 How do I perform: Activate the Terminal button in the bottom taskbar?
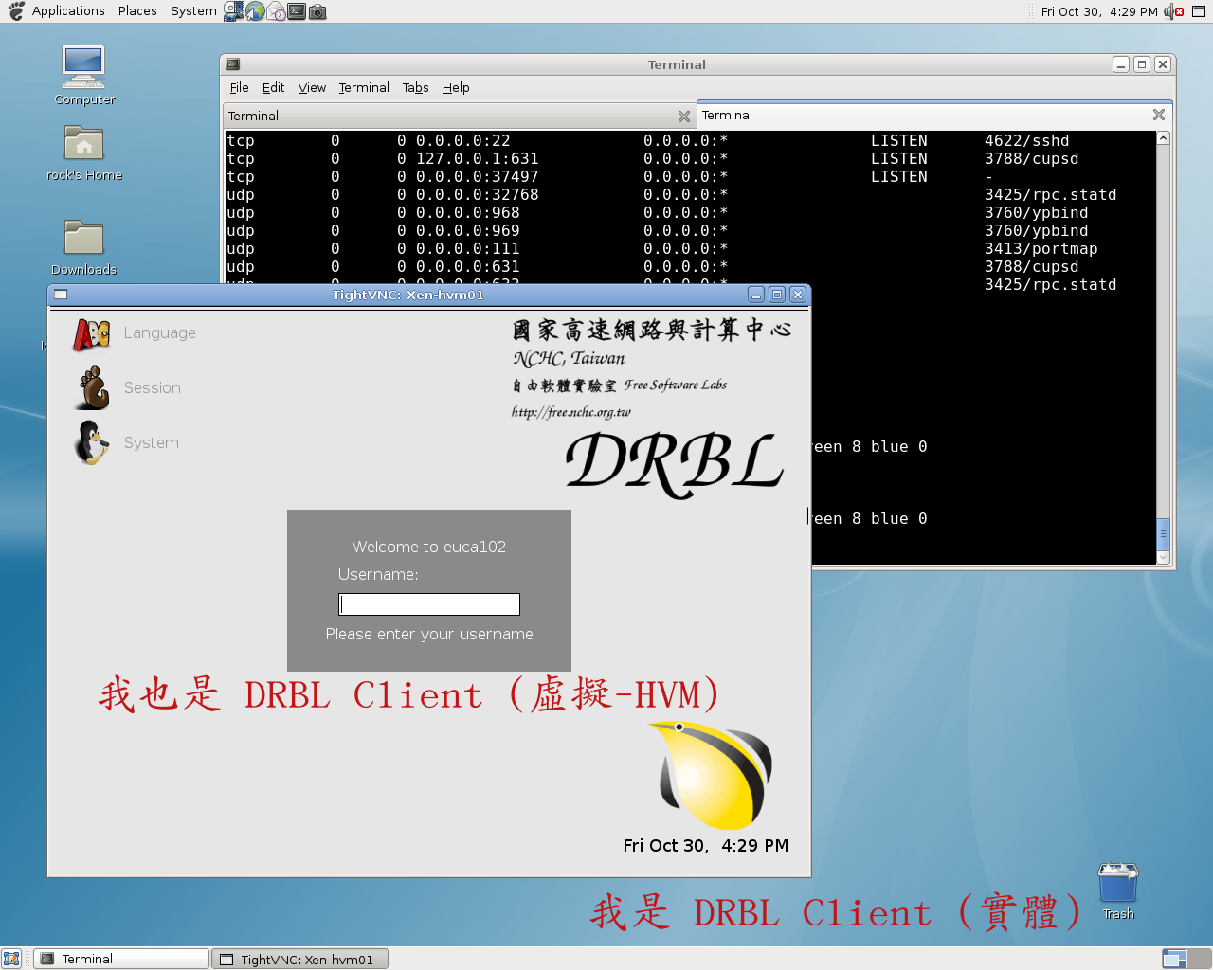121,959
